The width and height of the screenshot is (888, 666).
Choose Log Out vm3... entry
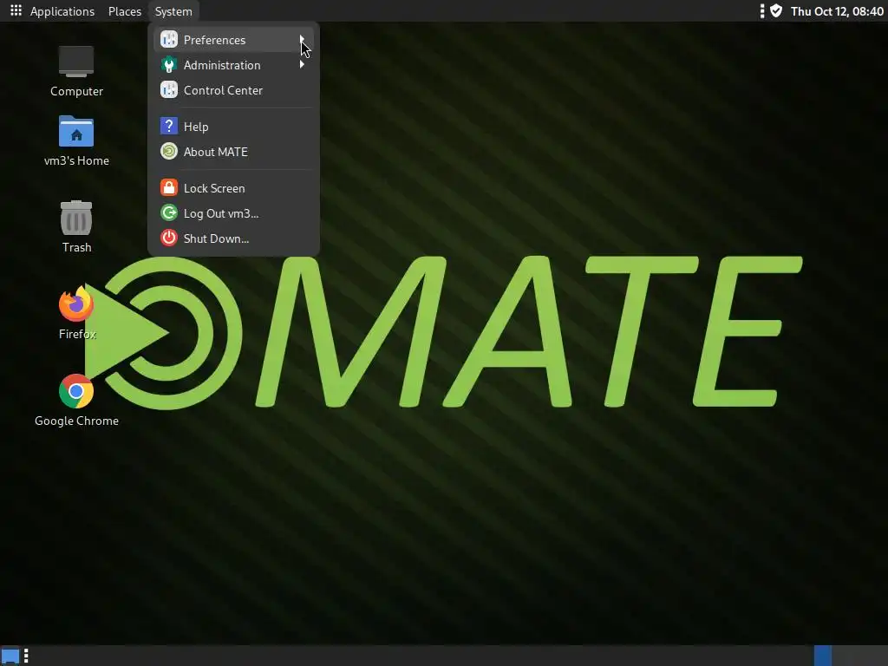click(x=233, y=213)
